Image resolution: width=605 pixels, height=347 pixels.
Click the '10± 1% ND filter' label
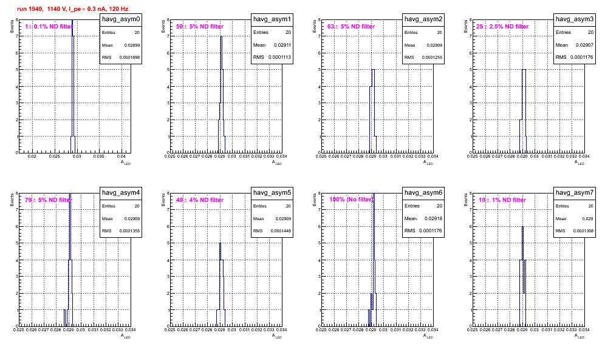pyautogui.click(x=502, y=200)
